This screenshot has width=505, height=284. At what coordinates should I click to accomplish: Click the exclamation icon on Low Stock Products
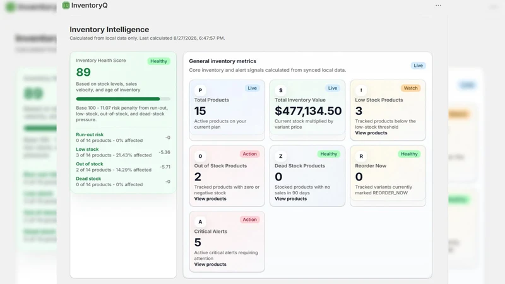(361, 90)
